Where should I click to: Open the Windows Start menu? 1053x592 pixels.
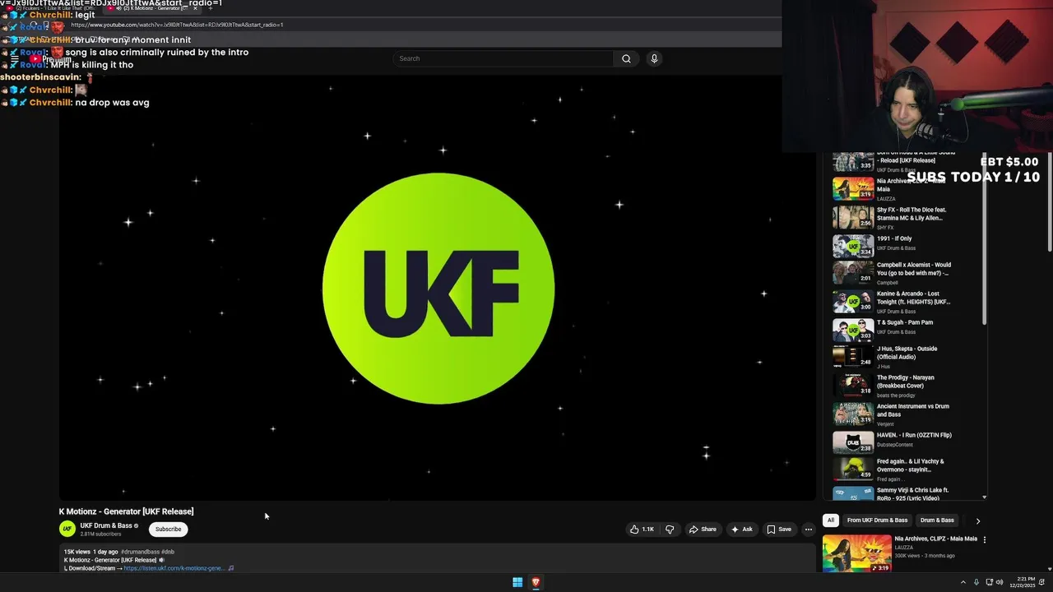click(517, 582)
